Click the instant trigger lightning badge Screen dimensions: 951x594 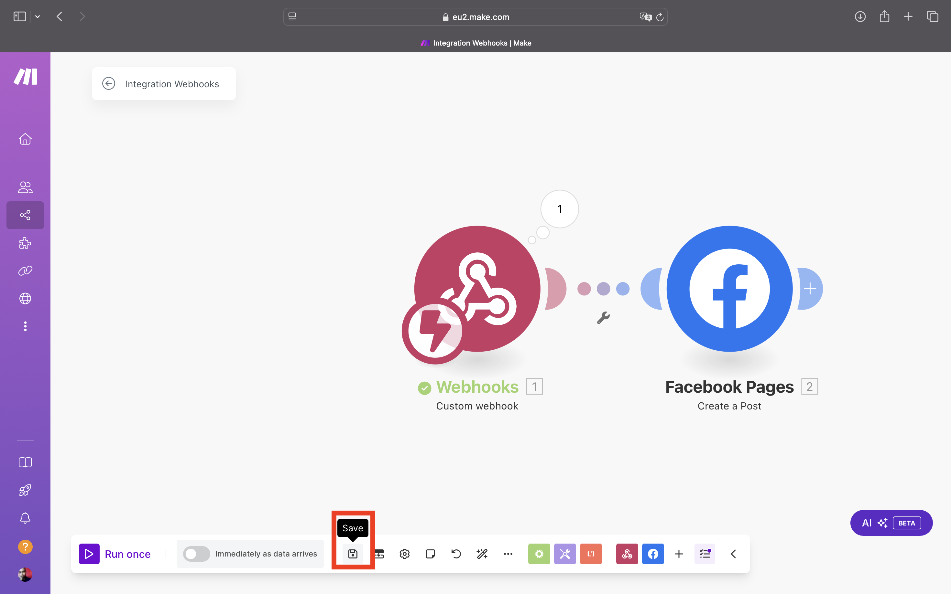pyautogui.click(x=435, y=331)
